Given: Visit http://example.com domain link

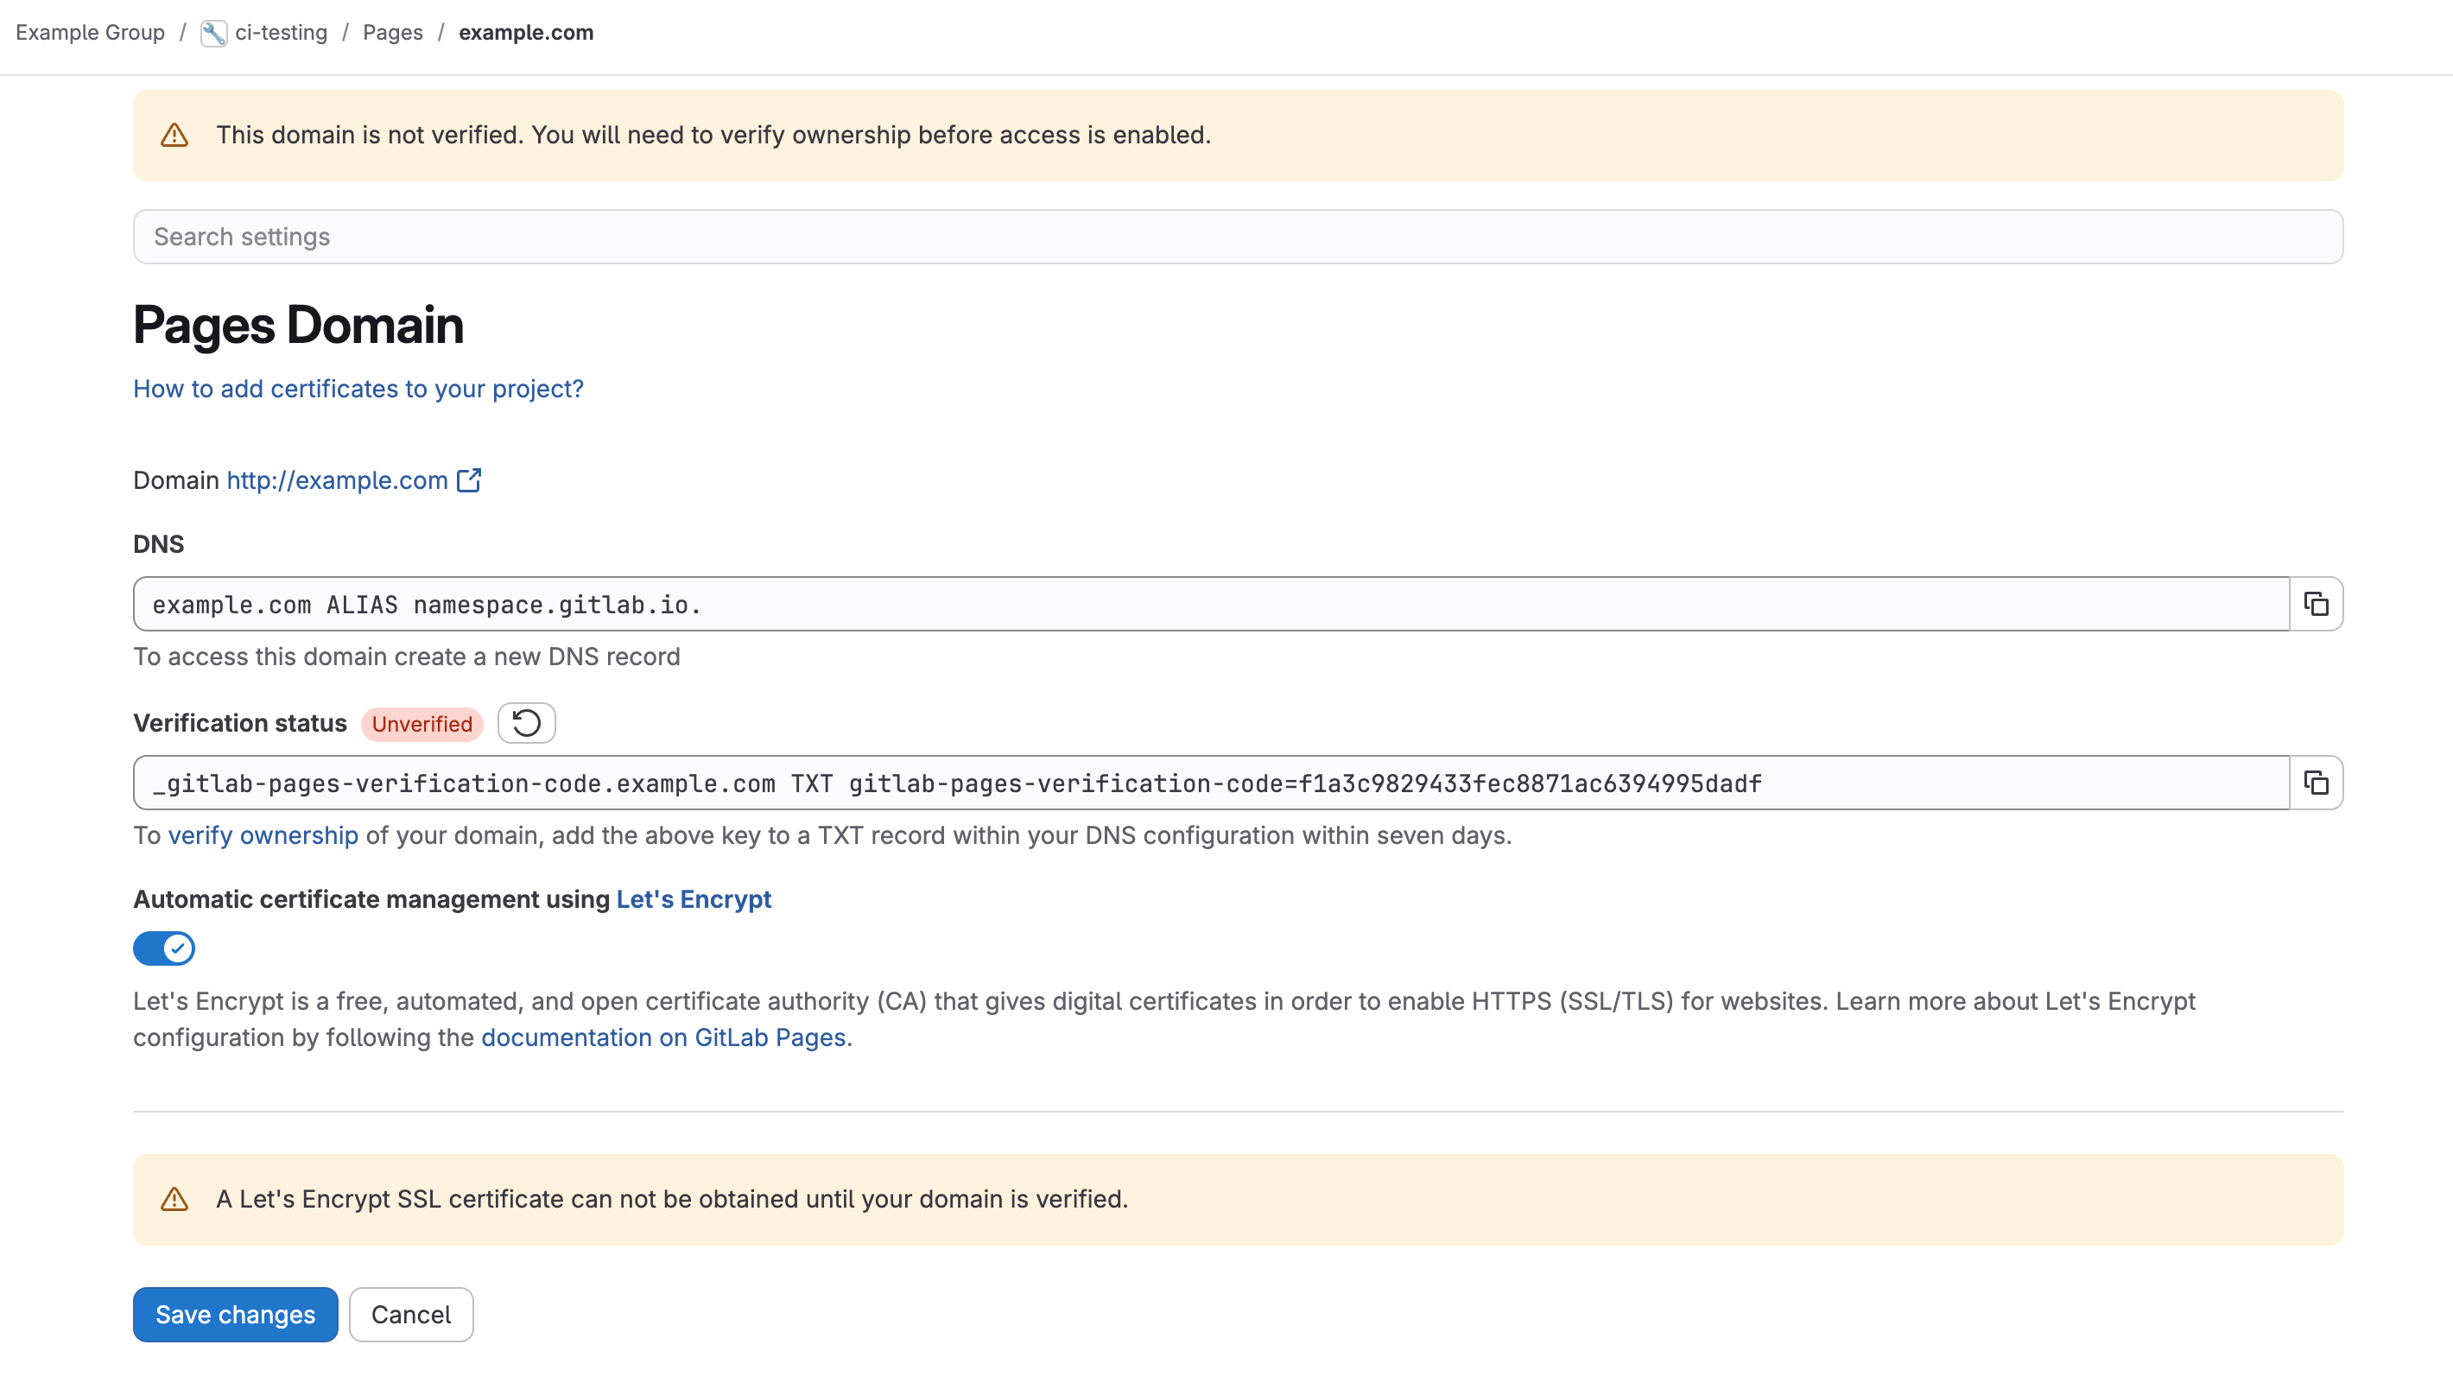Looking at the screenshot, I should tap(337, 480).
